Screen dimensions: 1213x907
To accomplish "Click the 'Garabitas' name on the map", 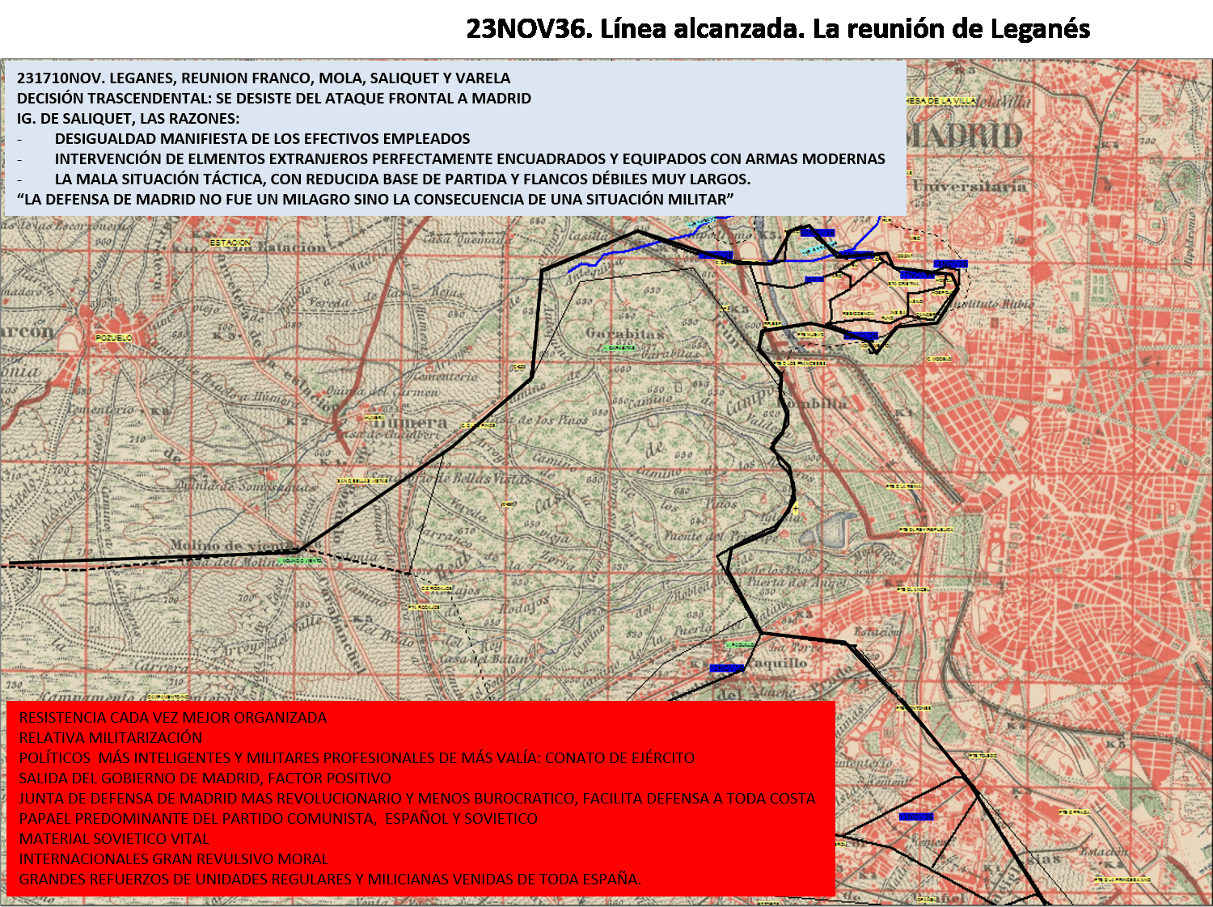I will [625, 333].
